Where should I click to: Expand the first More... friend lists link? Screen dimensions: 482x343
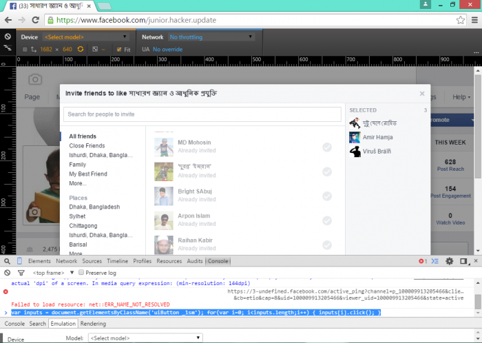click(78, 183)
